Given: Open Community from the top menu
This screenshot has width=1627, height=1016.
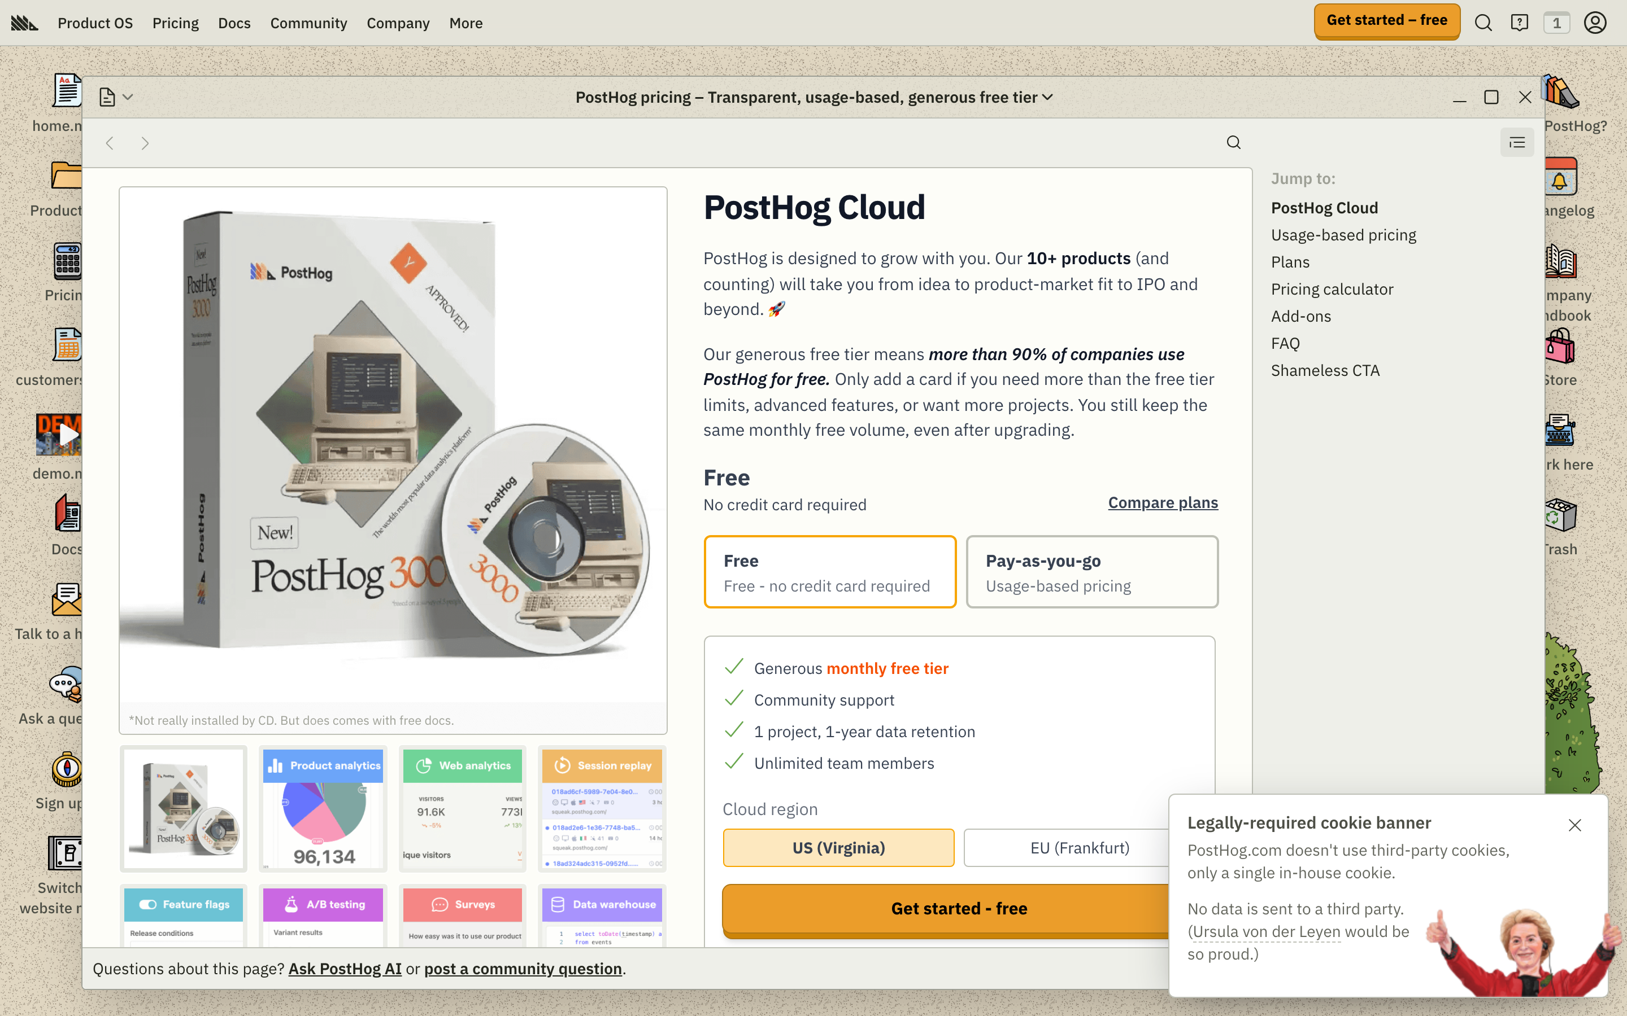Looking at the screenshot, I should 308,23.
